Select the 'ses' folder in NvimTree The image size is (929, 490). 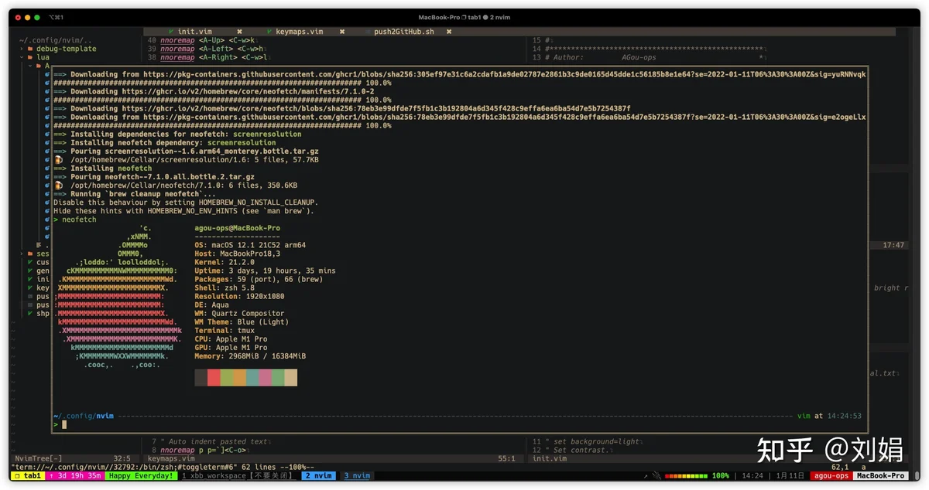click(43, 254)
